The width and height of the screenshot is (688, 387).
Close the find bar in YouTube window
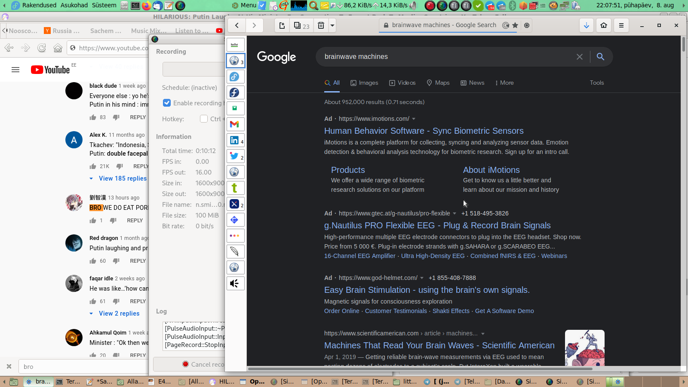[x=9, y=367]
